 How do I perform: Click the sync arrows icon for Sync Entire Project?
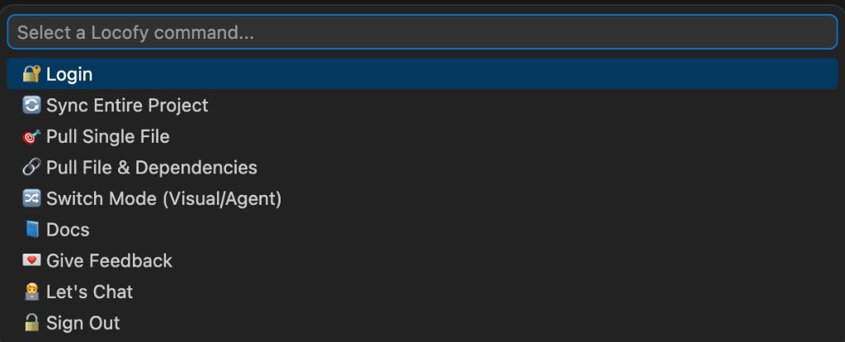(31, 106)
